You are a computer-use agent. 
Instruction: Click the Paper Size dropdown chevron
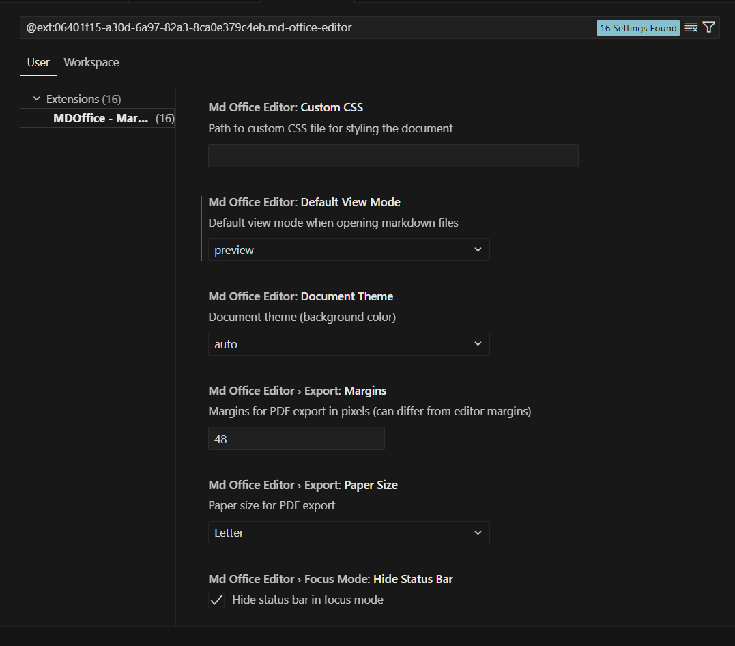point(478,533)
